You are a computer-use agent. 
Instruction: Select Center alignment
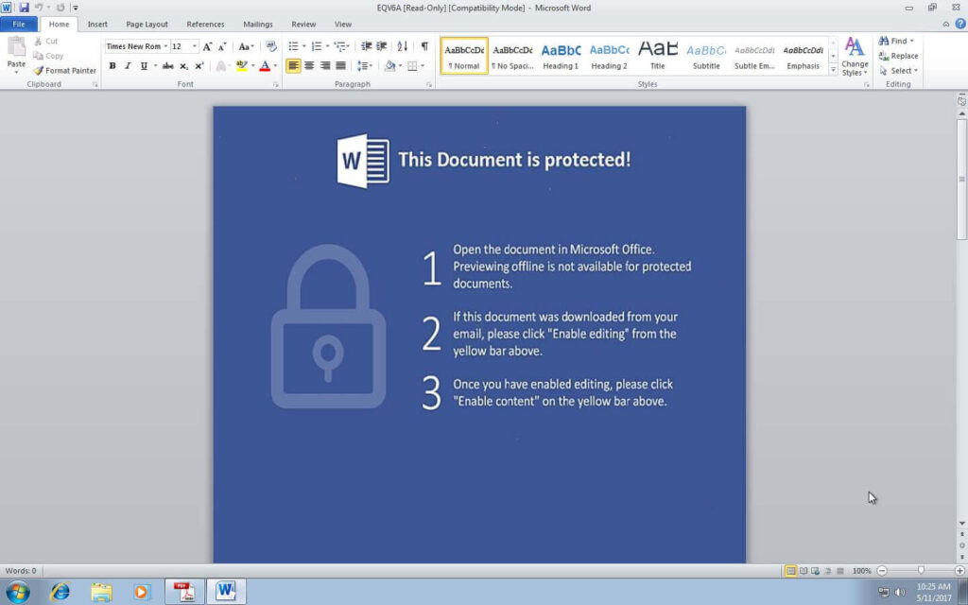click(309, 65)
